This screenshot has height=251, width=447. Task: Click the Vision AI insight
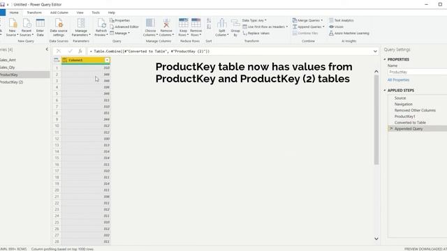pos(336,26)
